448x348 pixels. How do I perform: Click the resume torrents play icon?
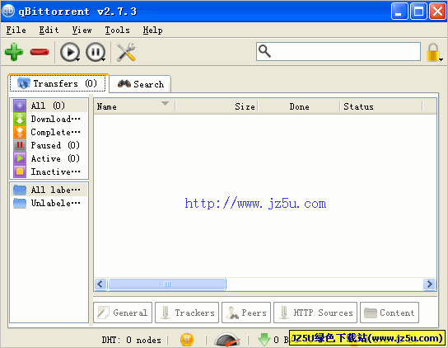(69, 52)
